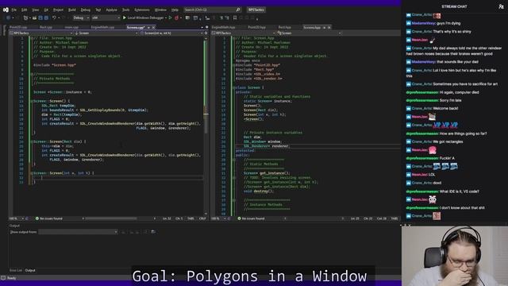This screenshot has height=286, width=508.
Task: Click left pane tab settings gear icon
Action: 206,28
